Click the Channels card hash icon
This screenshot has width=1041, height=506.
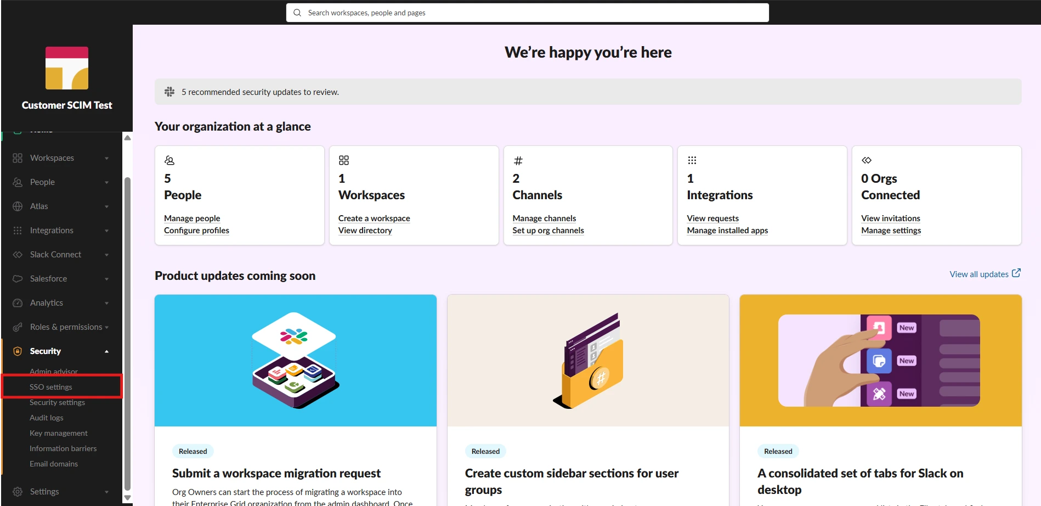pos(518,161)
